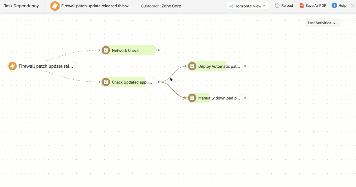Click the Deploy Automatic pat... task icon
This screenshot has width=356, height=187.
click(192, 66)
